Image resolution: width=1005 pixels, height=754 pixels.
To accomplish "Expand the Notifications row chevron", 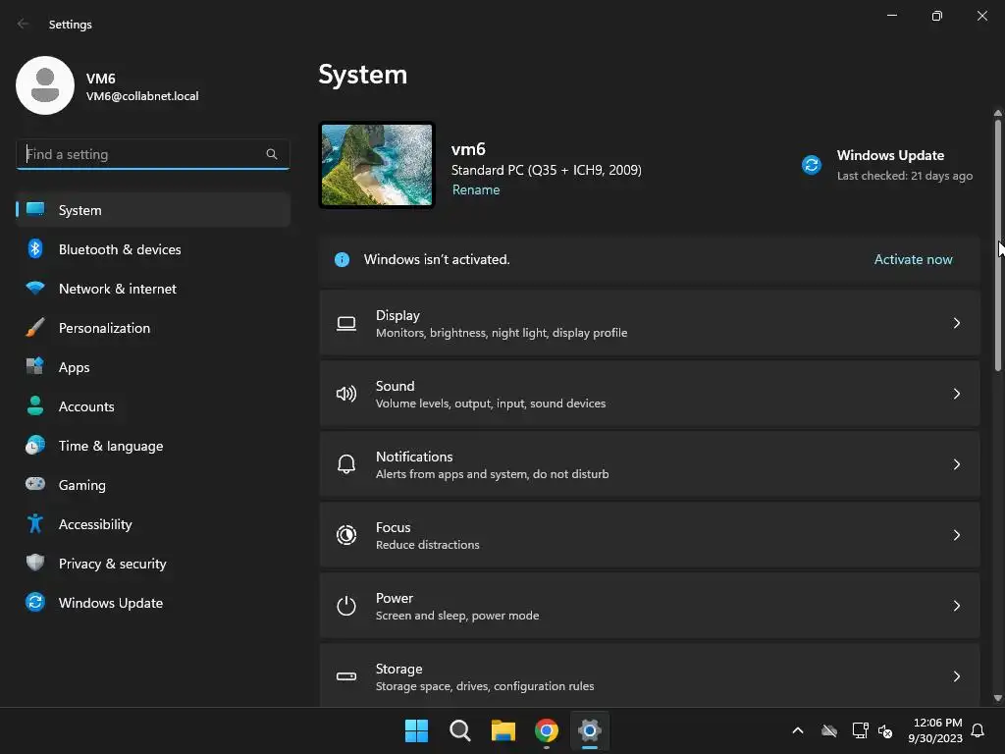I will coord(956,464).
